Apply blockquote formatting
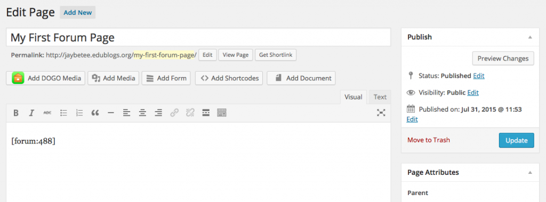Viewport: 546px width, 202px height. pos(95,113)
